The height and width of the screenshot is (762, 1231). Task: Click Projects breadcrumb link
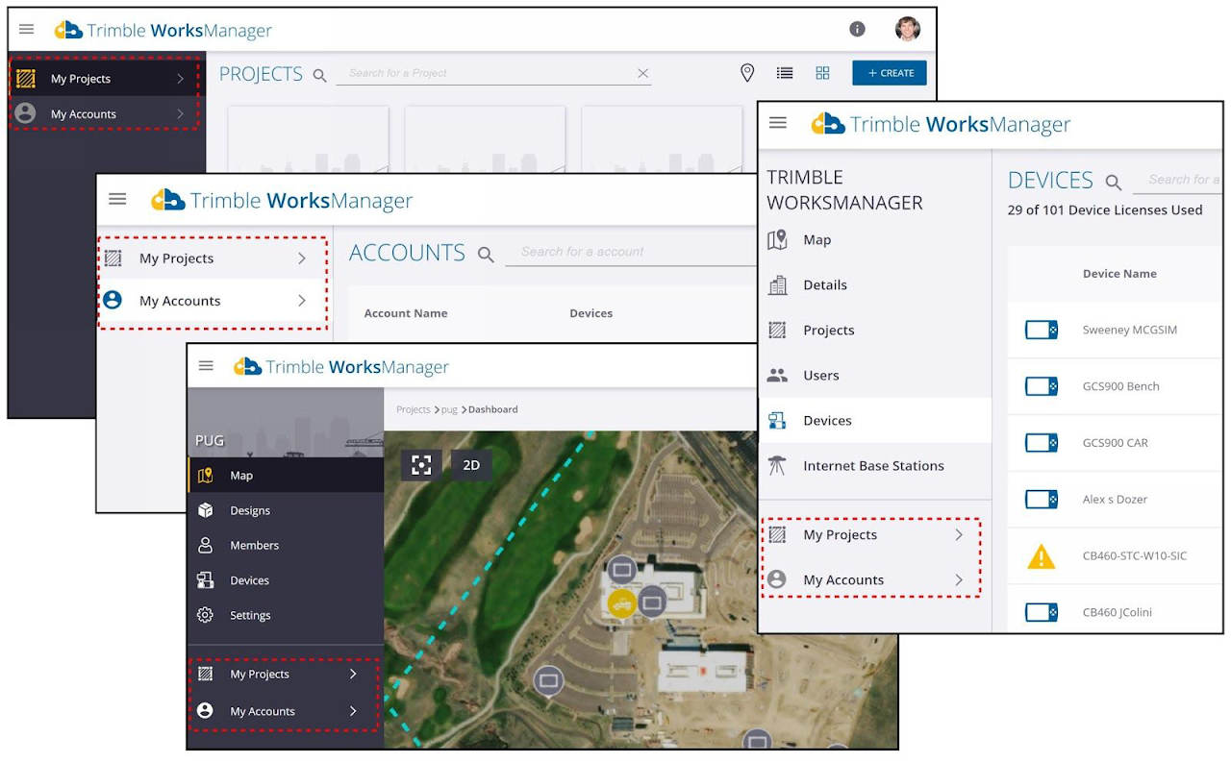[414, 409]
